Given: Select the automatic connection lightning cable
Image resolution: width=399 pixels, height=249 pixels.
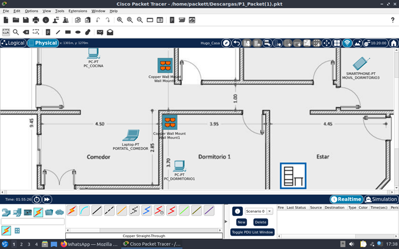Looking at the screenshot, I should click(71, 210).
